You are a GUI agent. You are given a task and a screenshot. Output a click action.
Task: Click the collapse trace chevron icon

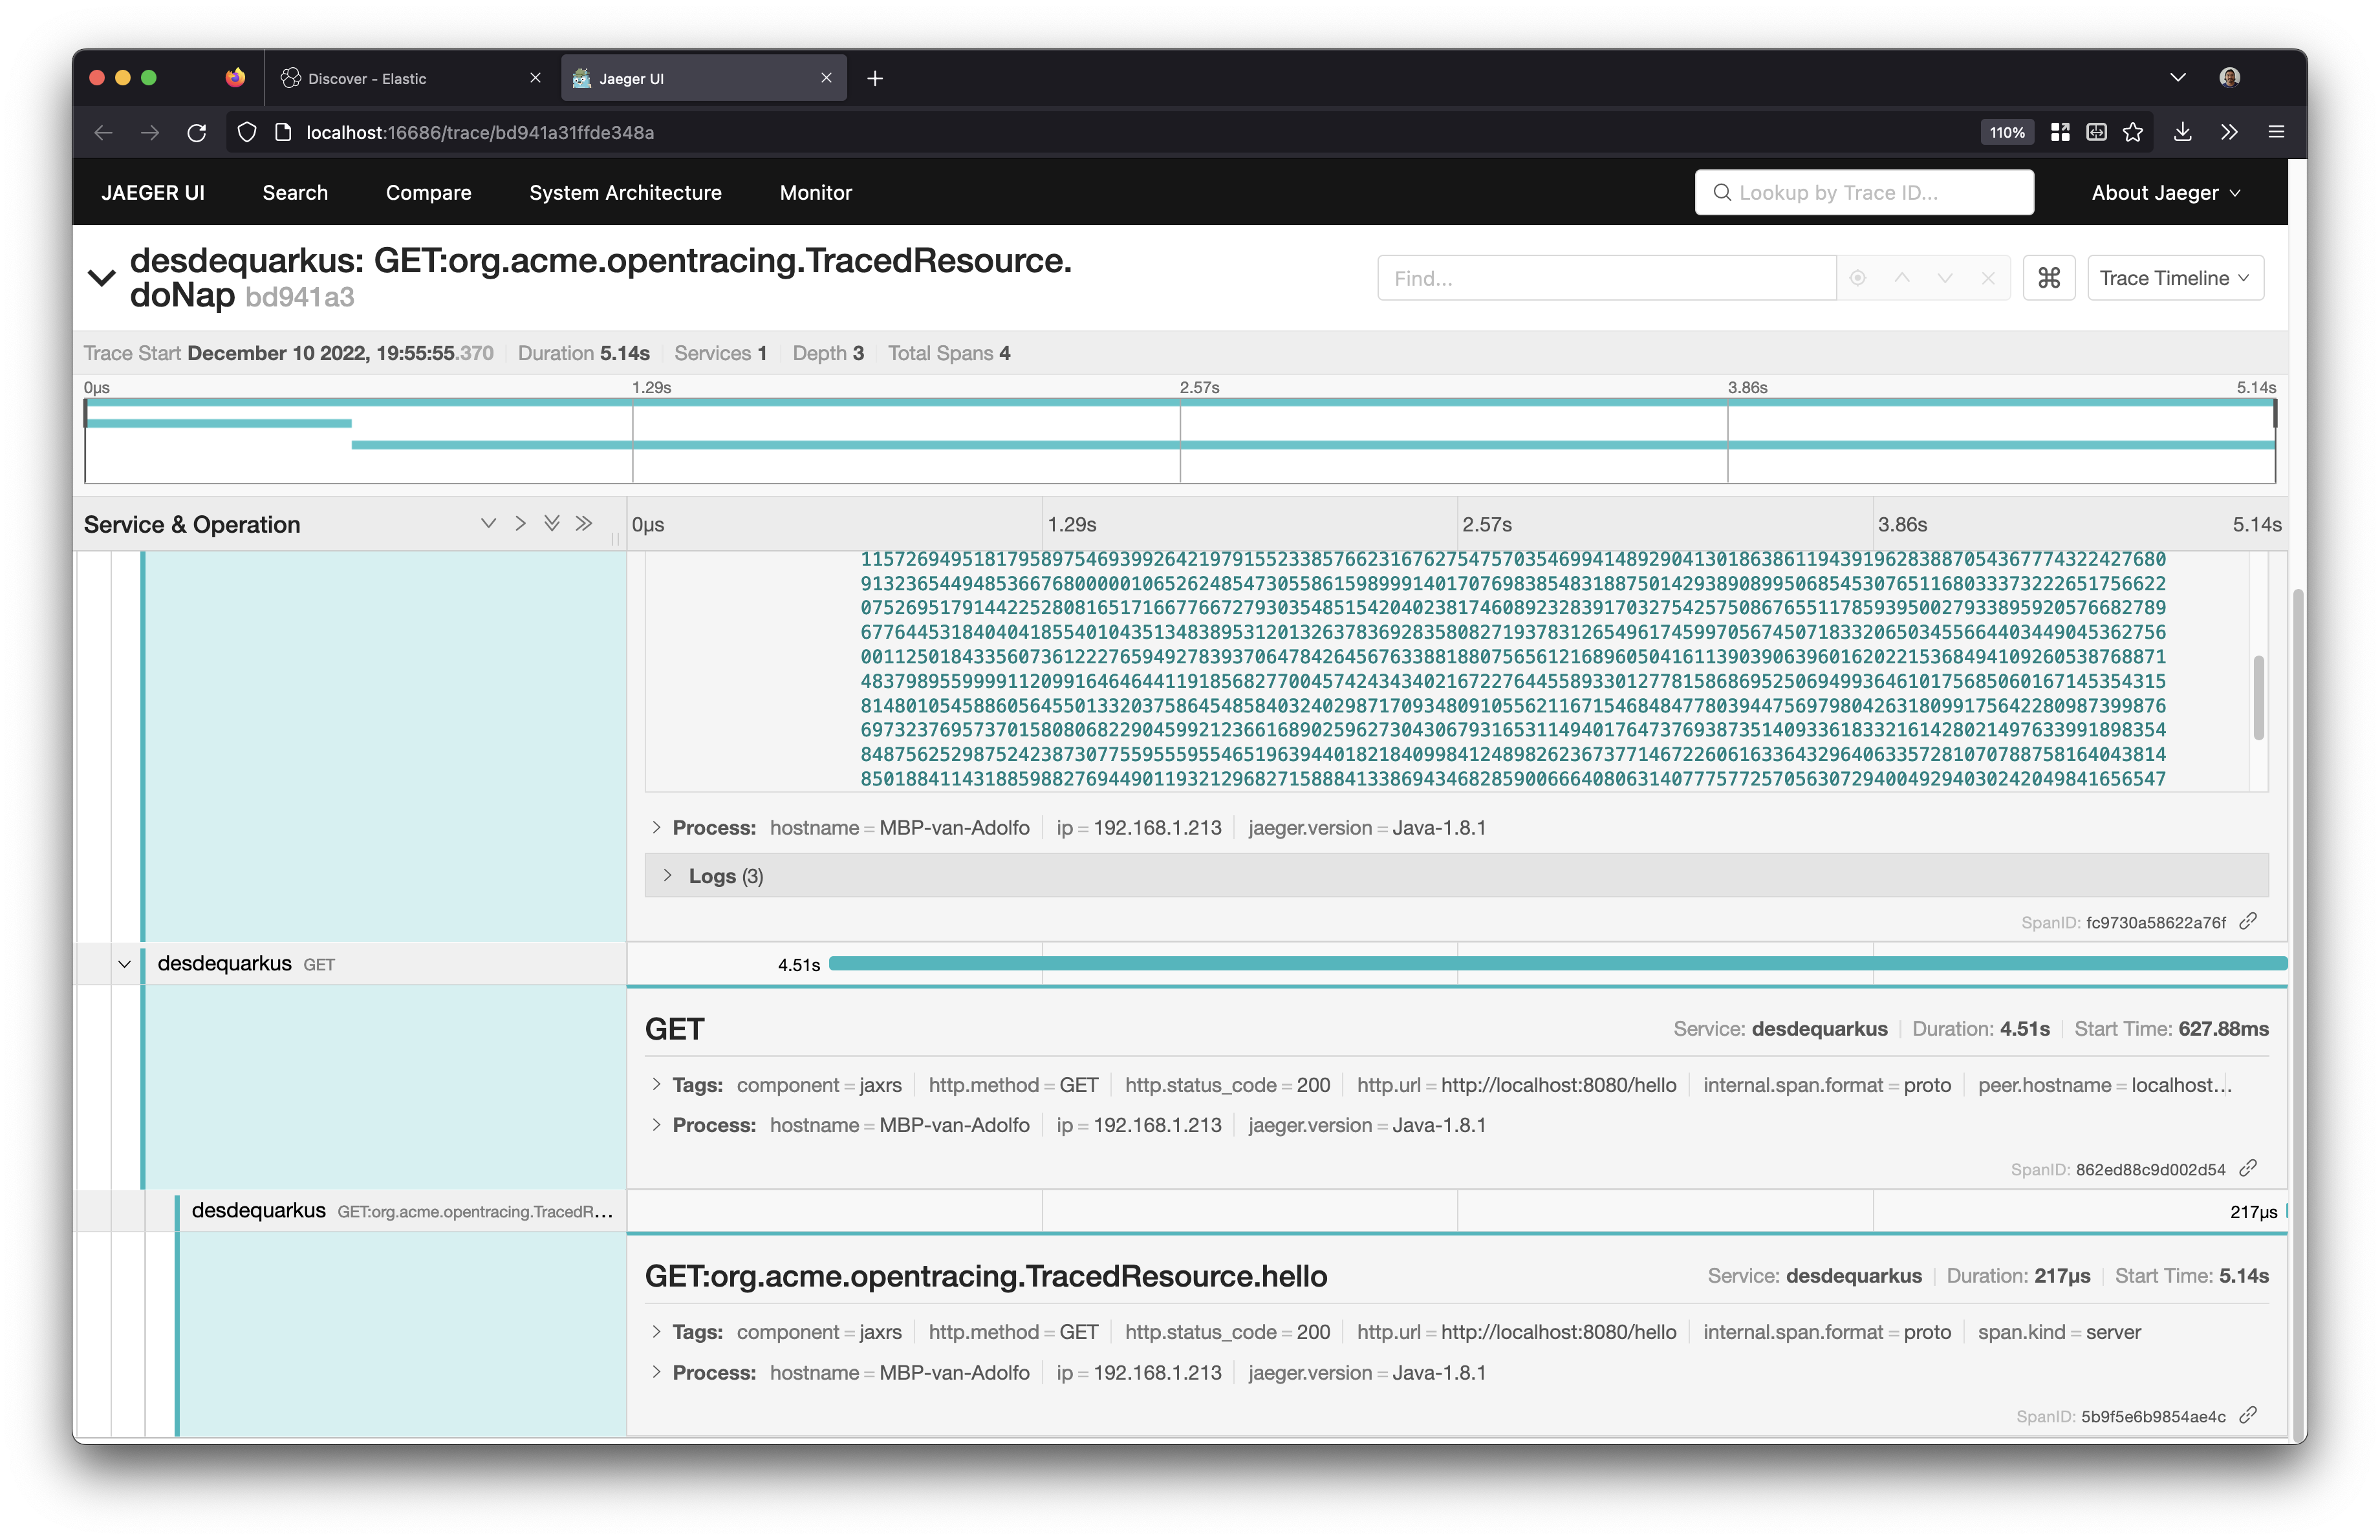pyautogui.click(x=99, y=276)
